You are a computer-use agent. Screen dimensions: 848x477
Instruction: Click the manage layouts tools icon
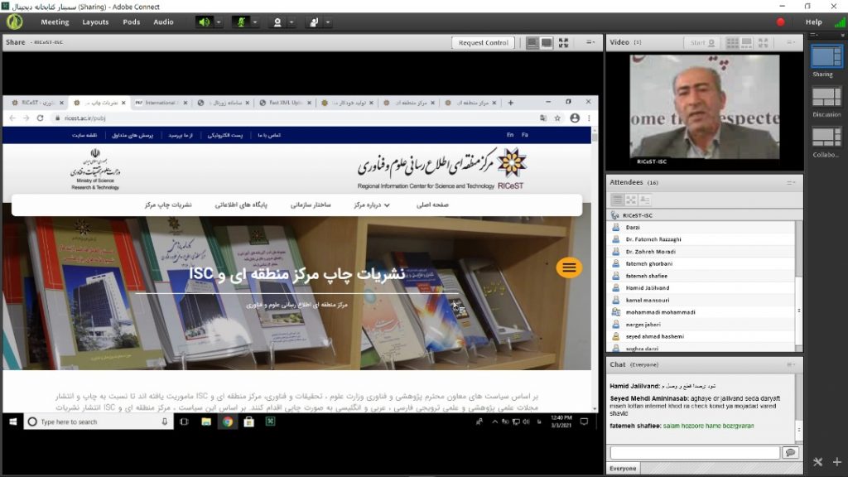(x=818, y=462)
